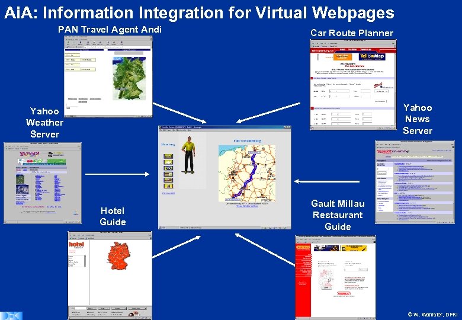Screen dimensions: 462x320
Task: Click the second yellow icon from top in central window
Action: (x=168, y=162)
